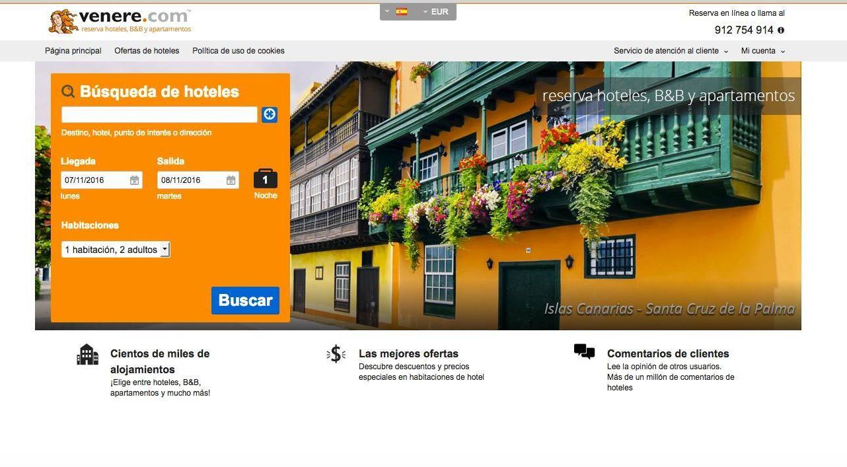Image resolution: width=847 pixels, height=467 pixels.
Task: Click the venere.com logo
Action: (x=120, y=21)
